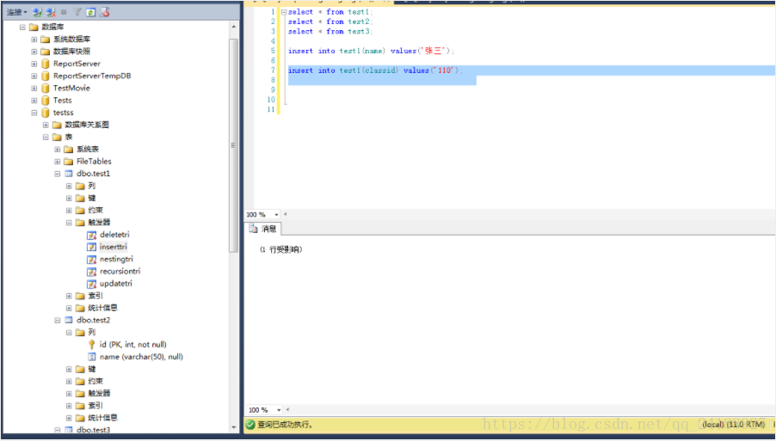Select the 约束 folder under dbo.test1
Screen dimensions: 776x441
[95, 211]
